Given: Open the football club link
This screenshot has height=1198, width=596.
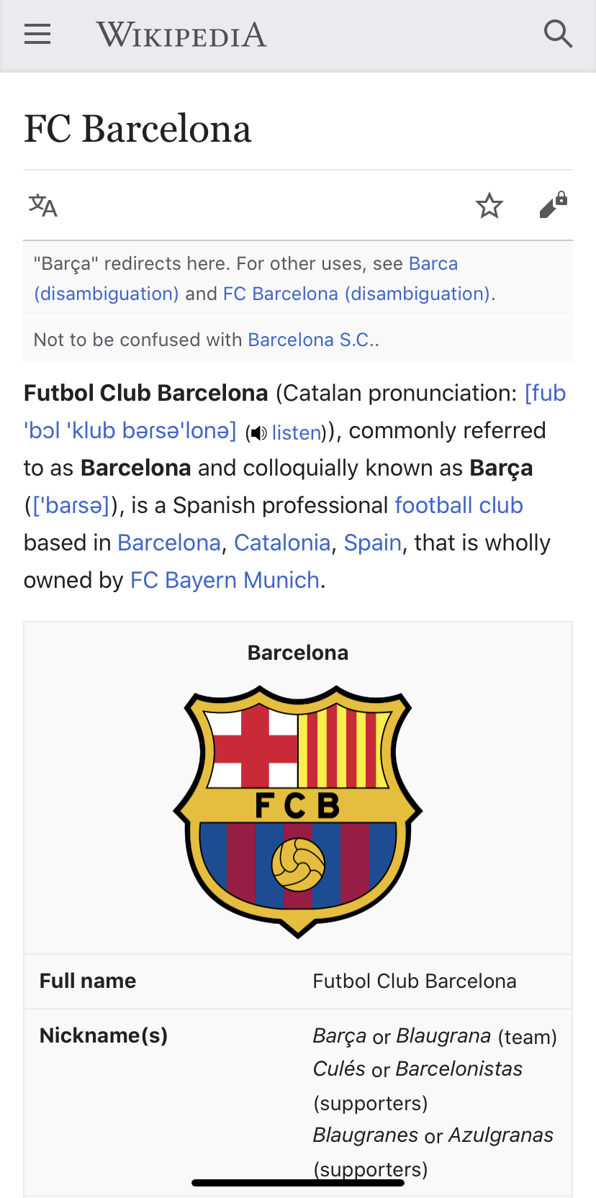Looking at the screenshot, I should [x=459, y=505].
